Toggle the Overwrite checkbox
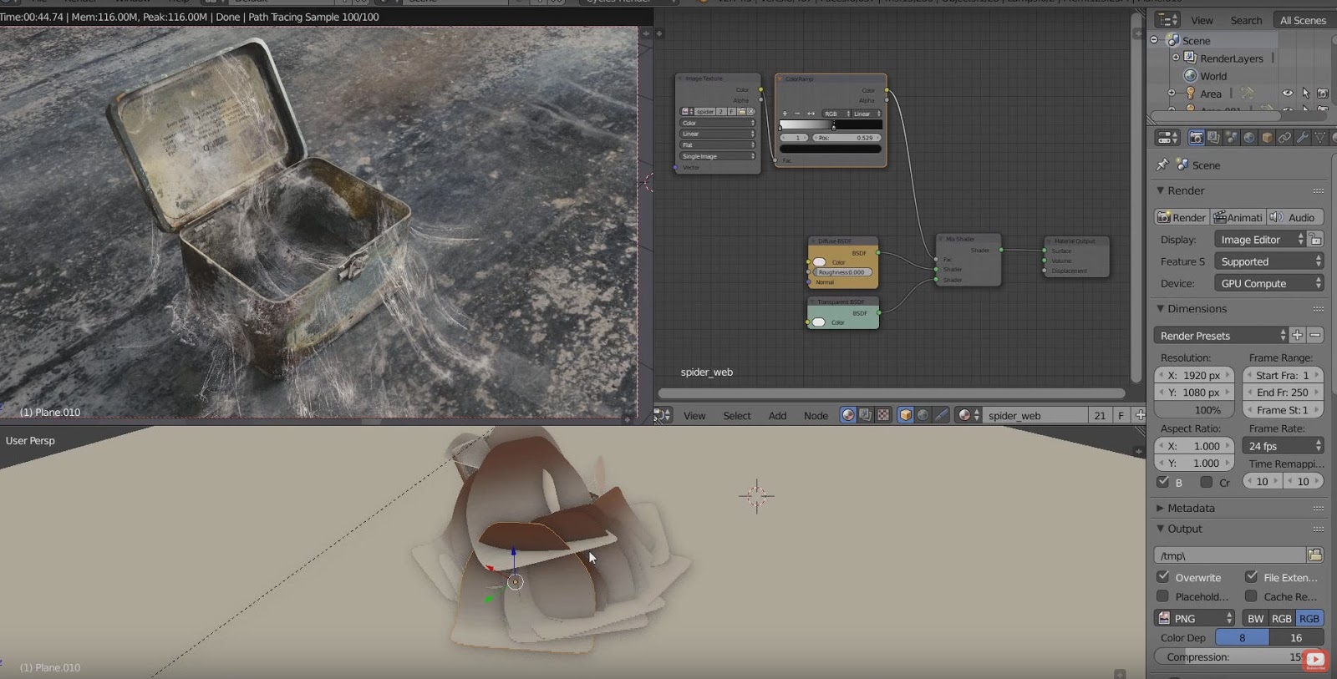1337x679 pixels. point(1162,576)
